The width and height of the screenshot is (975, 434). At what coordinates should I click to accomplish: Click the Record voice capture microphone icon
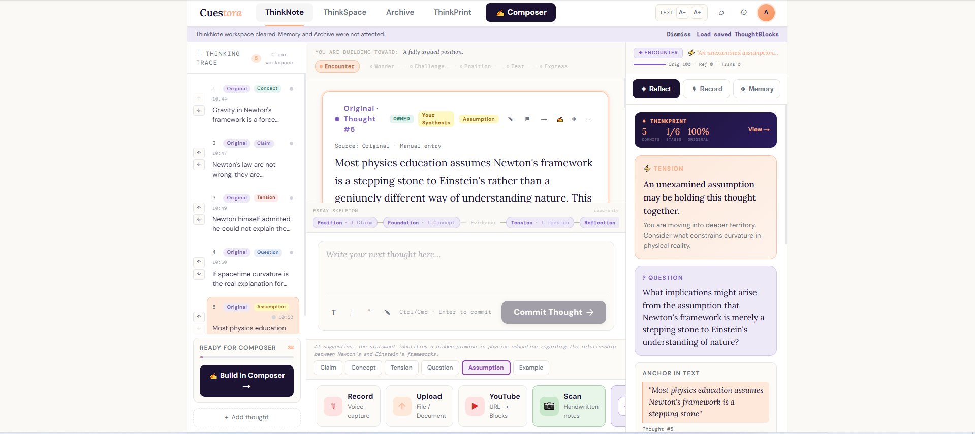333,406
